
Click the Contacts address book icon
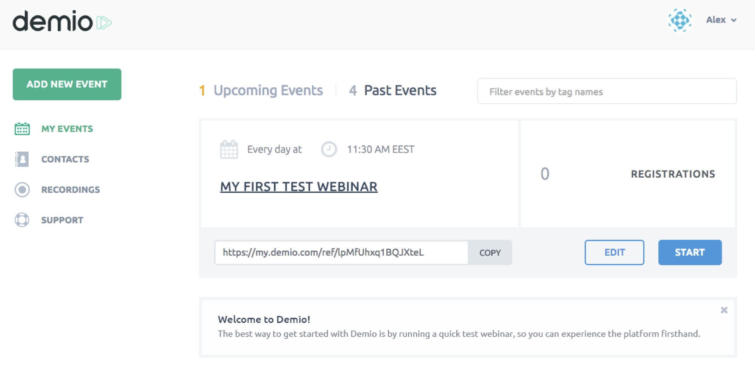(22, 159)
